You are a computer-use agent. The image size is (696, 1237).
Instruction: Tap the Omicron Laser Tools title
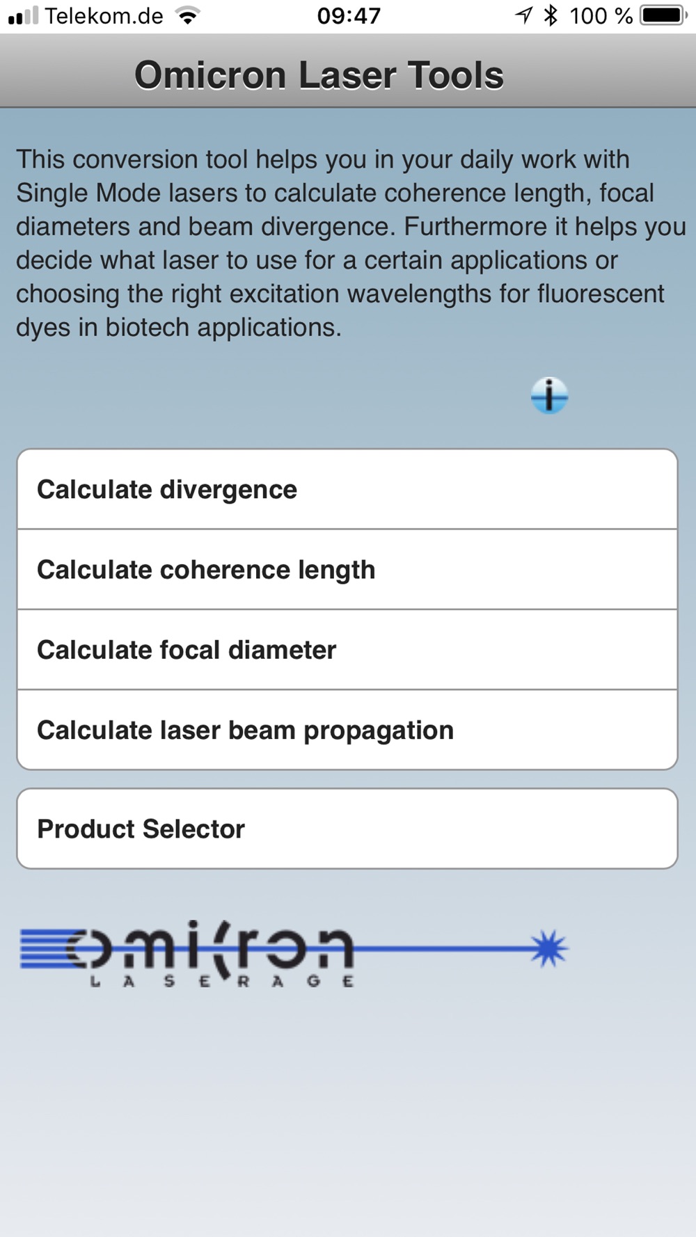[319, 75]
